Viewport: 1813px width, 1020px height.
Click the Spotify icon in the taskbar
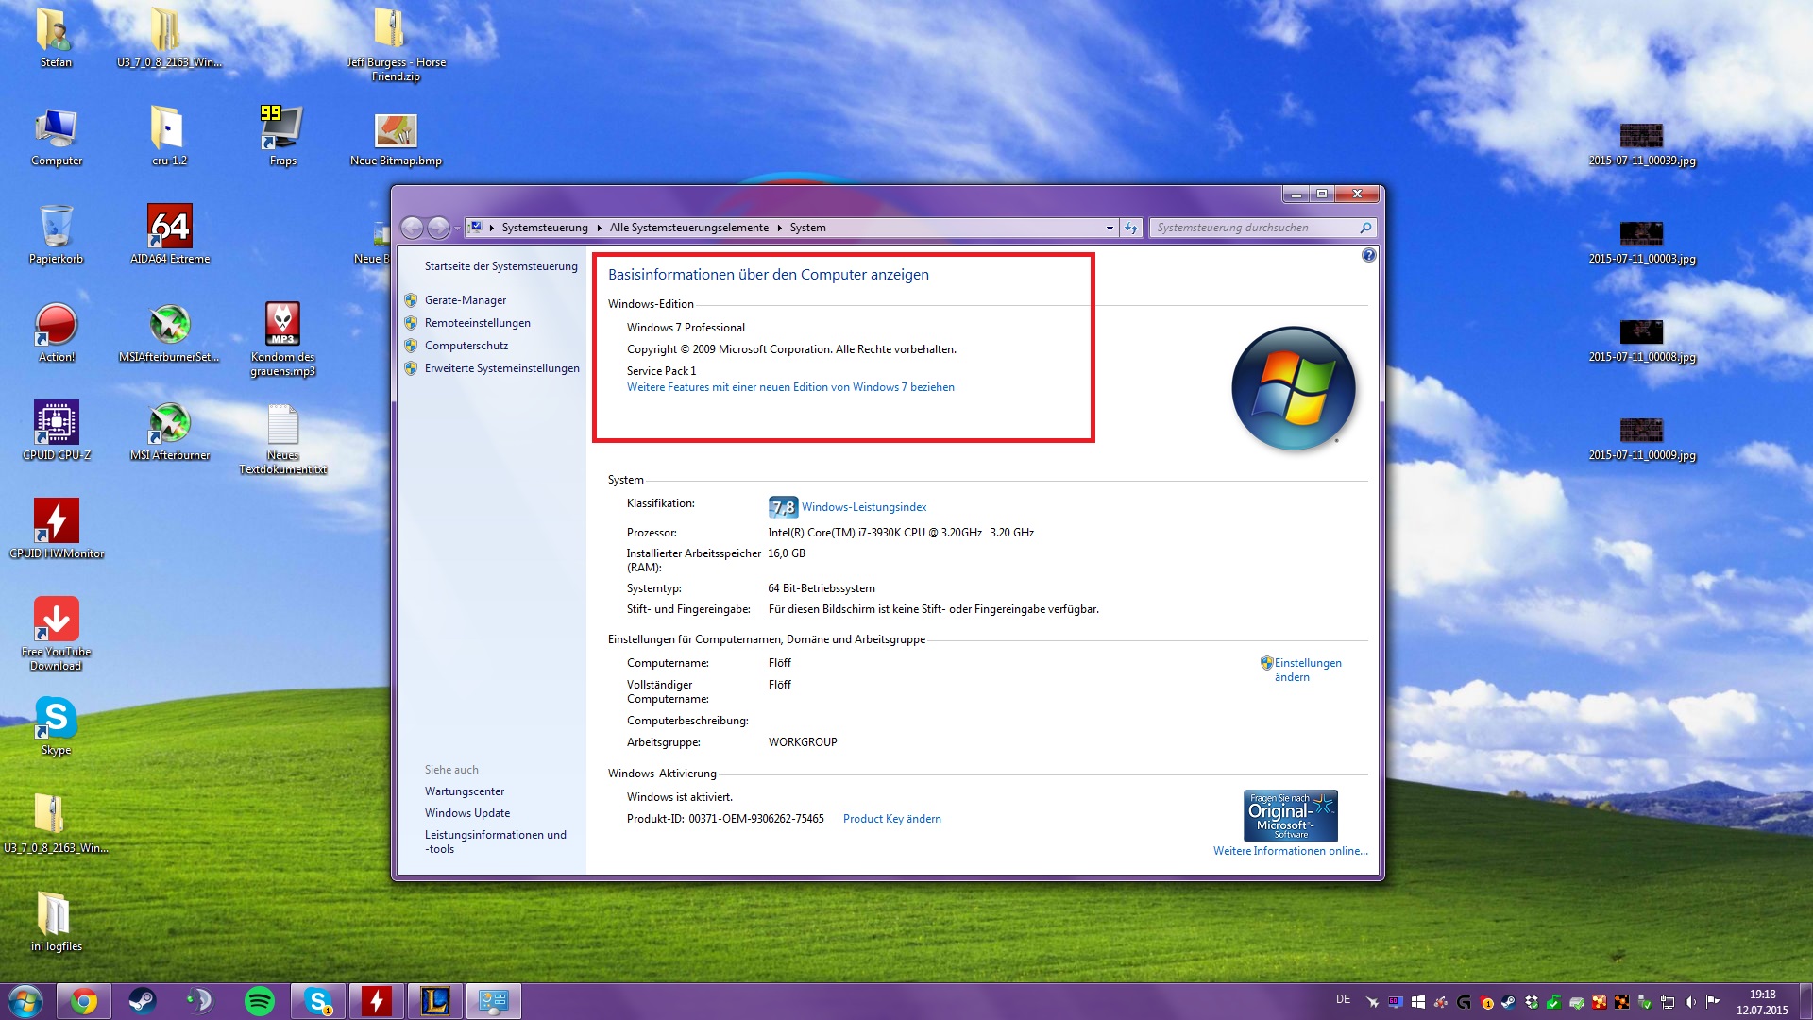click(x=260, y=1001)
